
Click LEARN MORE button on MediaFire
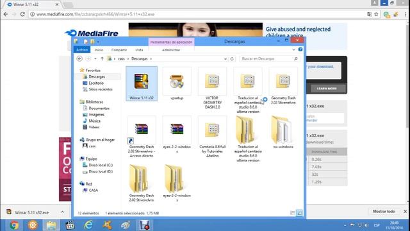click(327, 89)
